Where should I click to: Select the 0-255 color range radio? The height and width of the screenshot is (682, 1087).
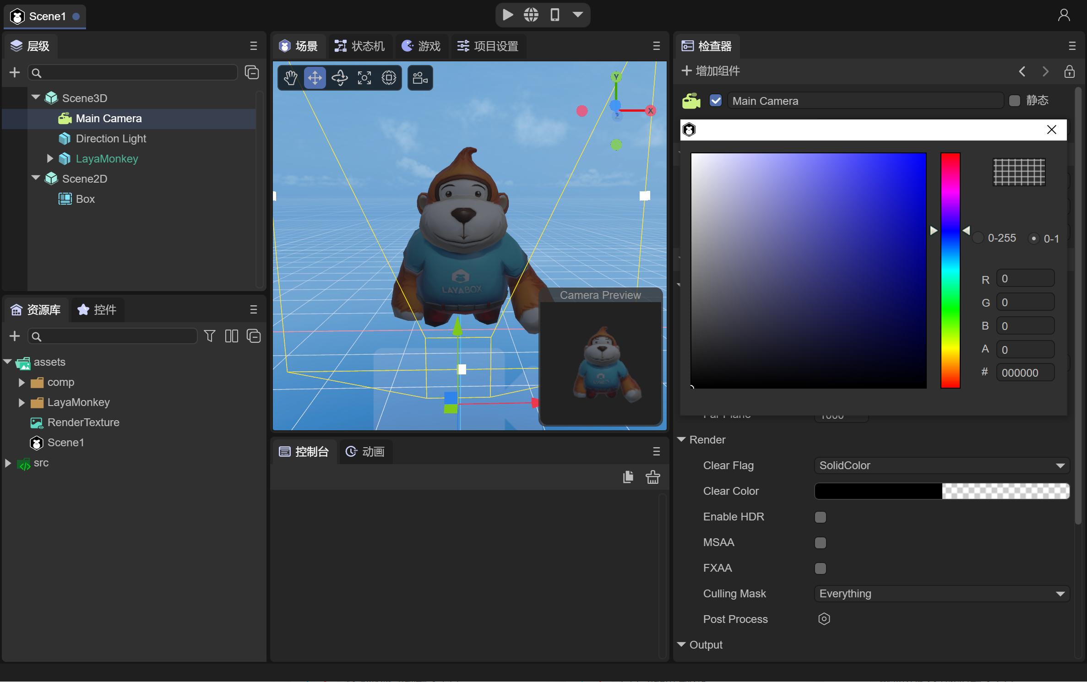[978, 238]
